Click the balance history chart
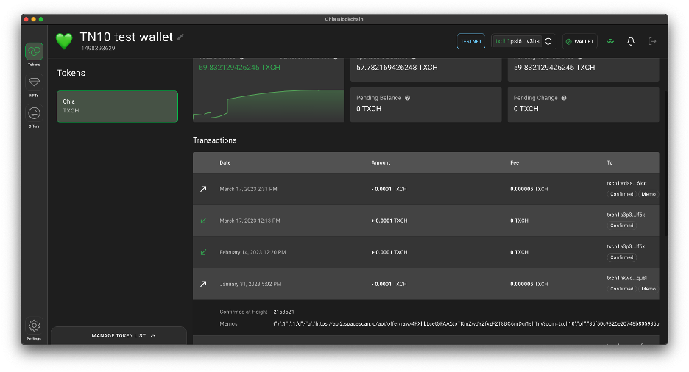The image size is (689, 372). 269,105
